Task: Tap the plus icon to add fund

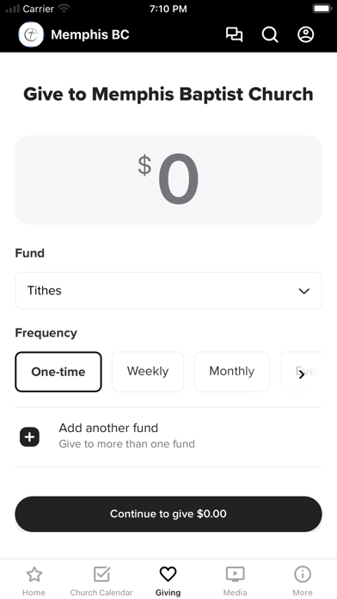Action: coord(30,436)
